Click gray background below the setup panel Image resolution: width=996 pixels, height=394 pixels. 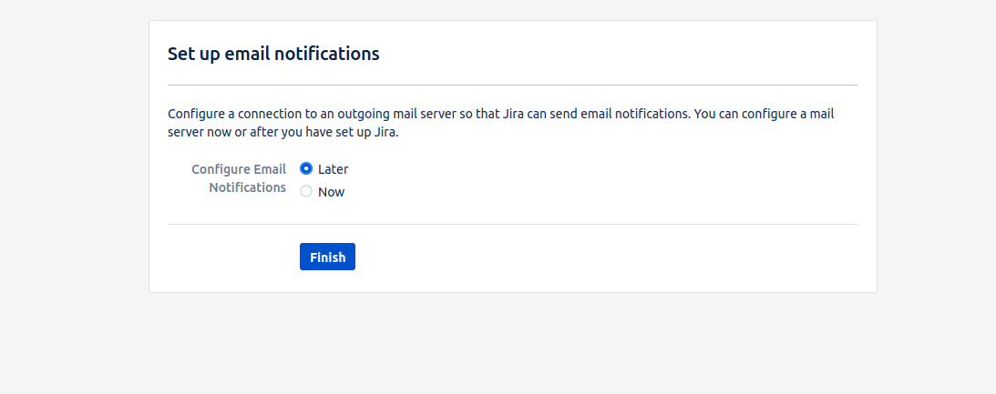(512, 346)
